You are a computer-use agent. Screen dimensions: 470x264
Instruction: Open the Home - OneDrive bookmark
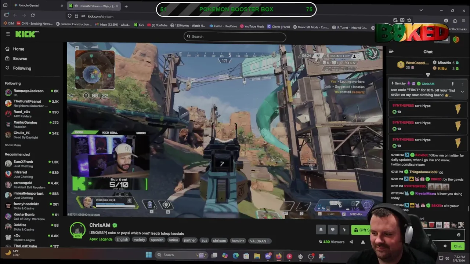[223, 26]
